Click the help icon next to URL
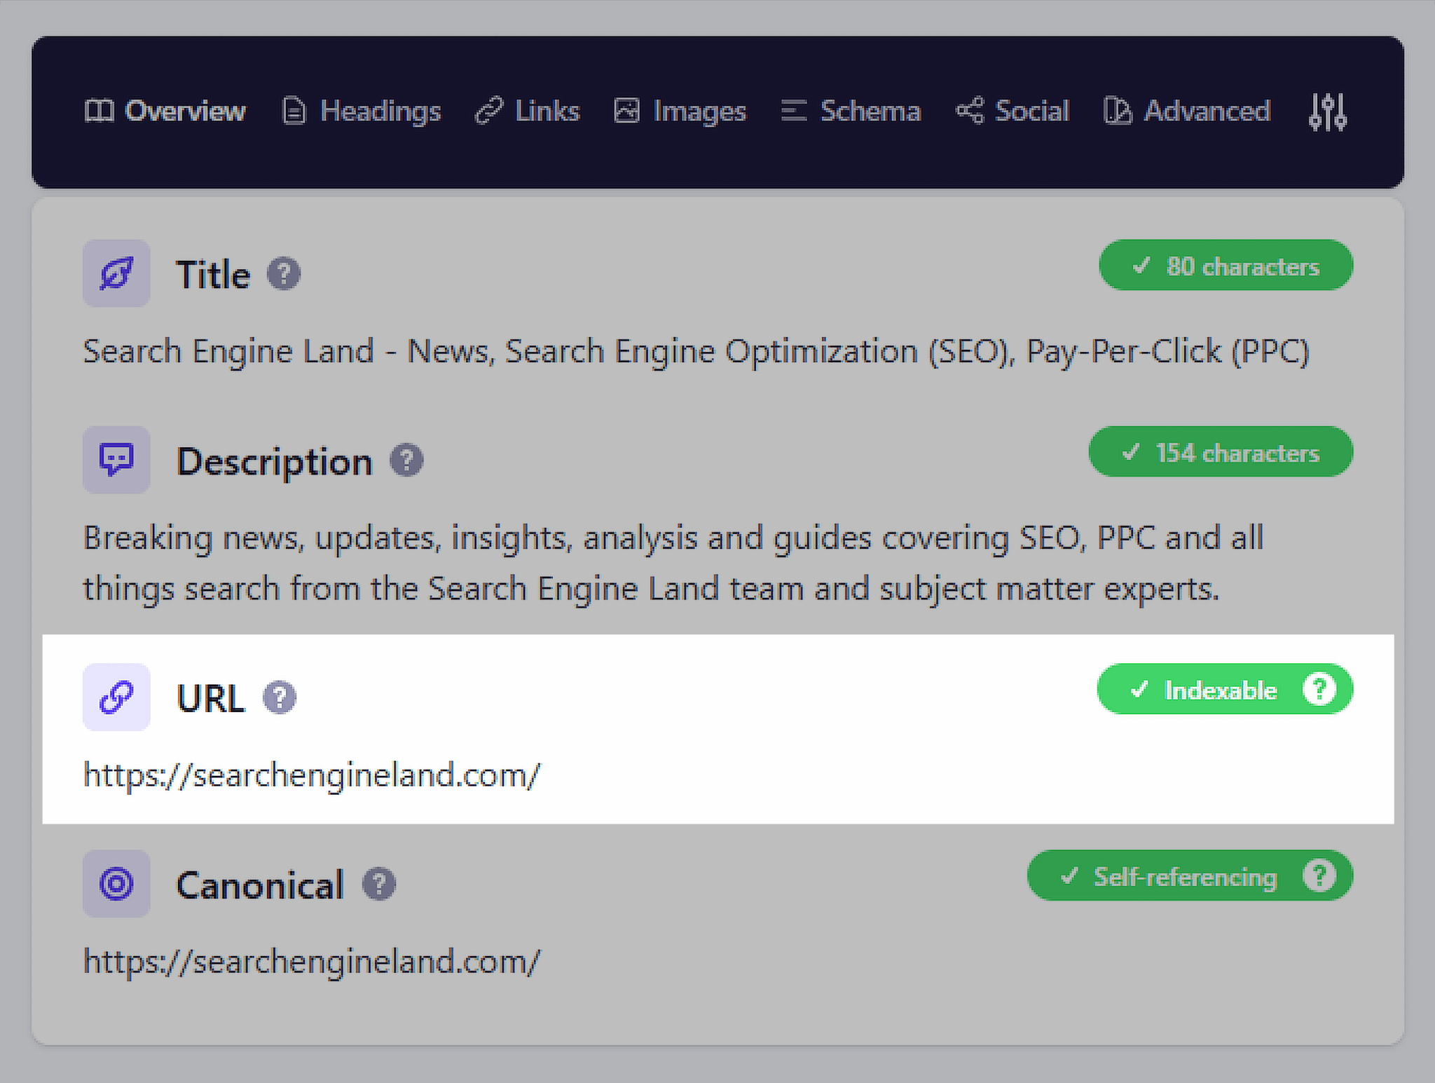This screenshot has width=1435, height=1083. coord(280,697)
